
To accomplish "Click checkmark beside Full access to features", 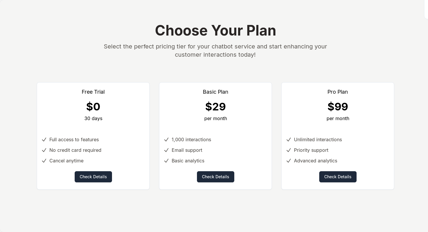I will point(44,139).
